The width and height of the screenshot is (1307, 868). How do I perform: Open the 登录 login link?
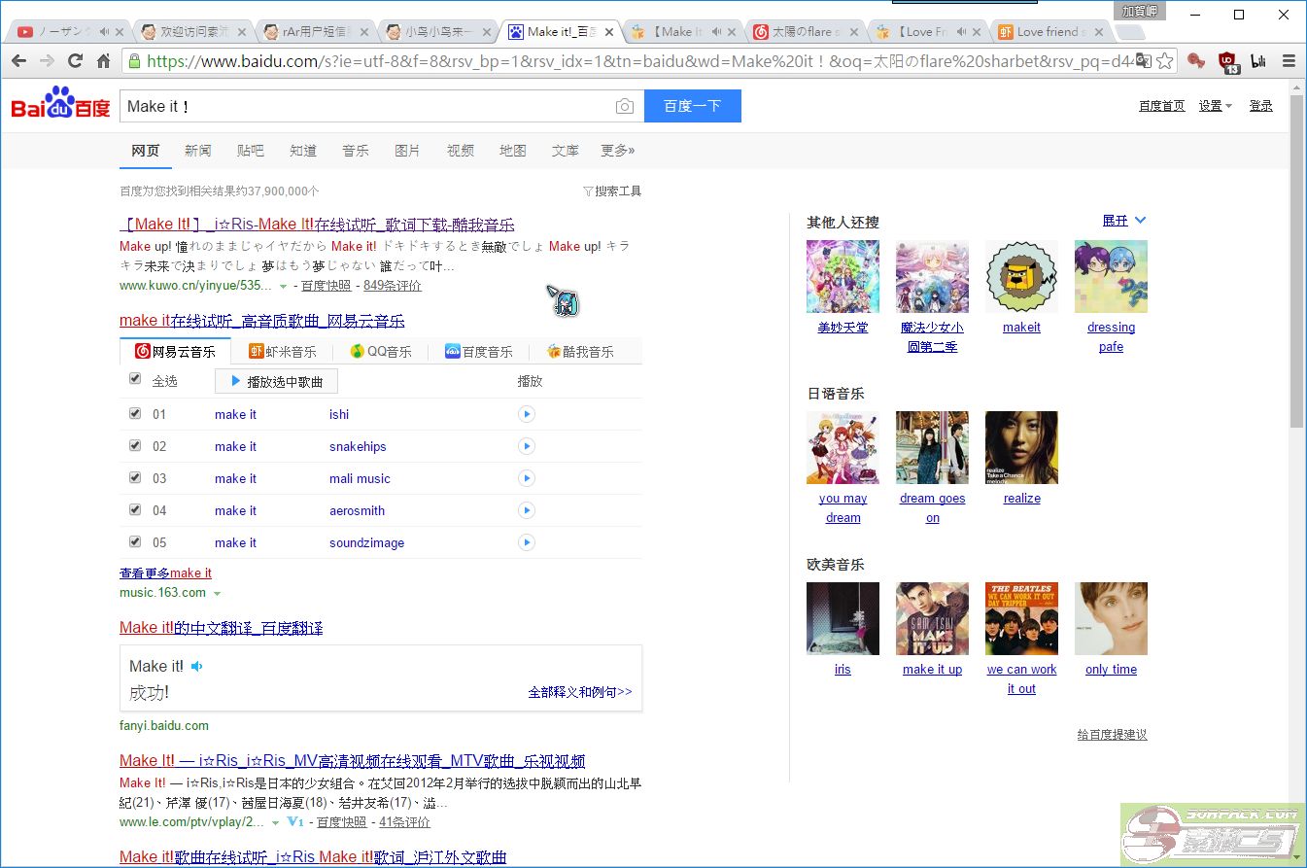tap(1261, 106)
